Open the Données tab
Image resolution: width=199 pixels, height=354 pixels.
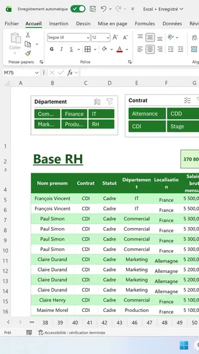[x=172, y=23]
